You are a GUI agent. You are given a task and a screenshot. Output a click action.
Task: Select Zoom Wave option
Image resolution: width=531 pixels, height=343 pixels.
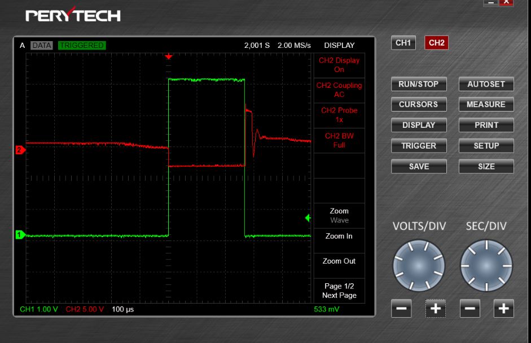click(339, 216)
